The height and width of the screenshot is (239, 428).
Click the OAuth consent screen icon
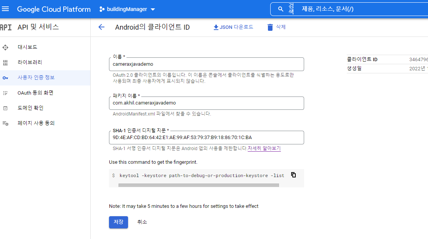(5, 93)
